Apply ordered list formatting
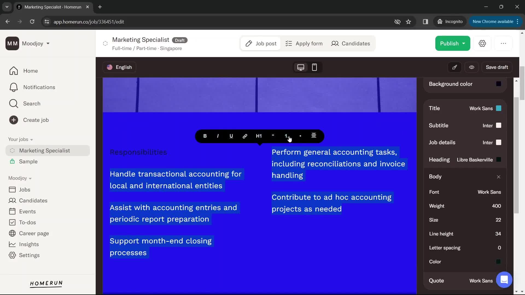 (287, 136)
